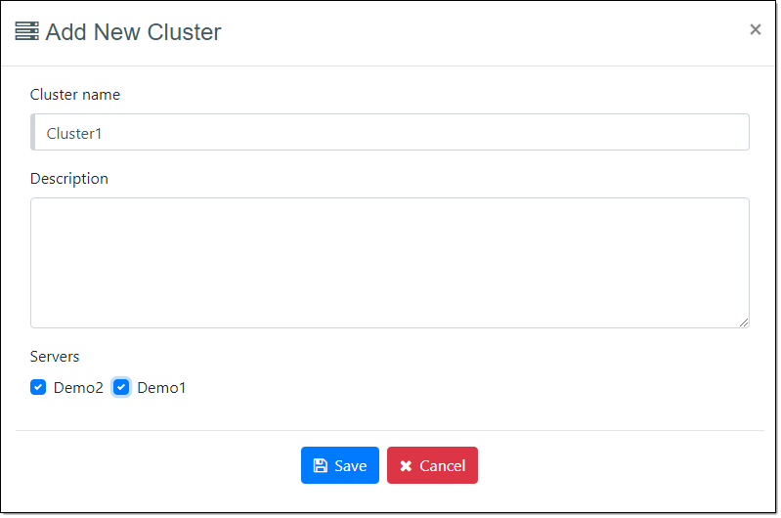Image resolution: width=781 pixels, height=518 pixels.
Task: Click inside the Description text area
Action: (389, 262)
